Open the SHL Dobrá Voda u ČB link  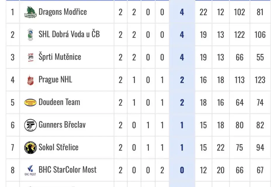point(69,34)
